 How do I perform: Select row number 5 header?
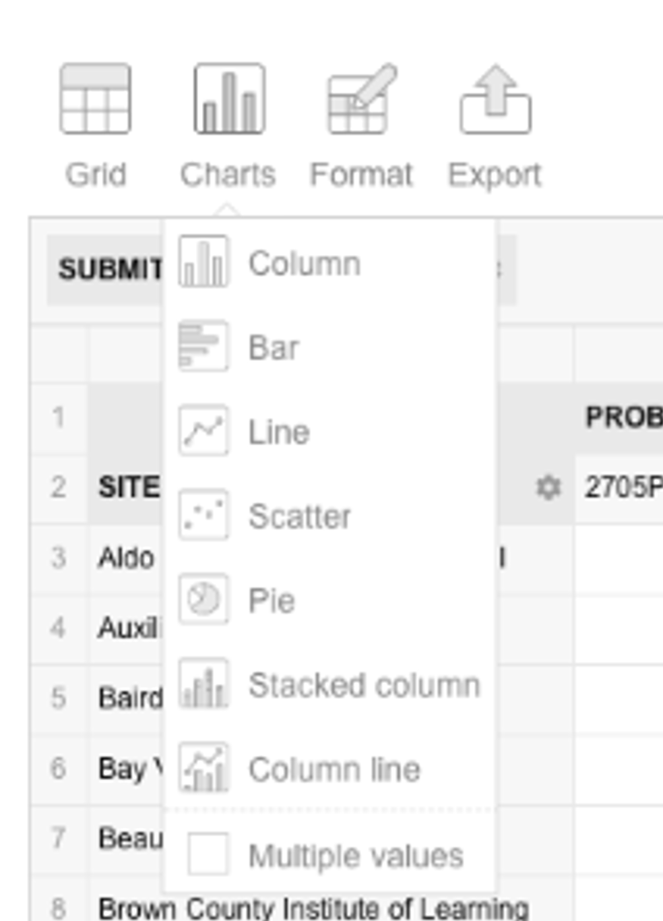coord(59,698)
